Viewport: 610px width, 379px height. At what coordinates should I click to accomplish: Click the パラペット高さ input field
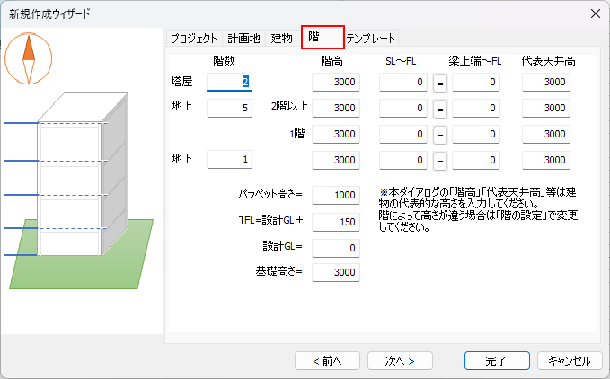pos(336,195)
